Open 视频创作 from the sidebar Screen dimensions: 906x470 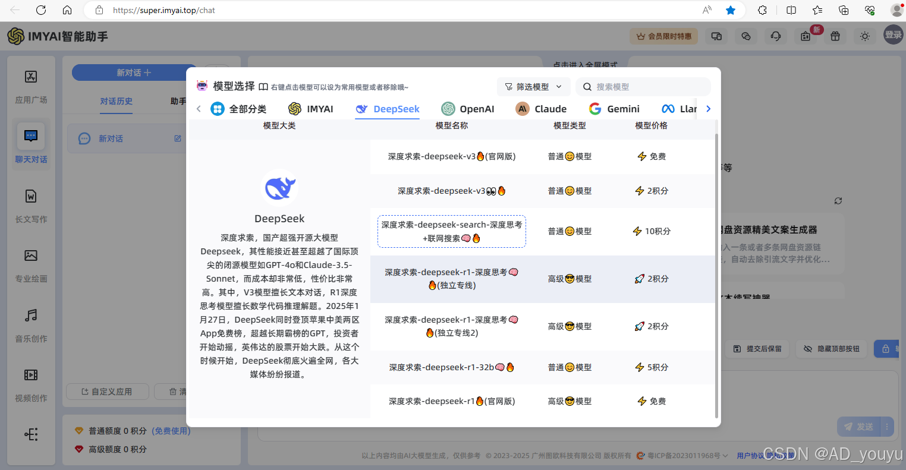pyautogui.click(x=31, y=375)
